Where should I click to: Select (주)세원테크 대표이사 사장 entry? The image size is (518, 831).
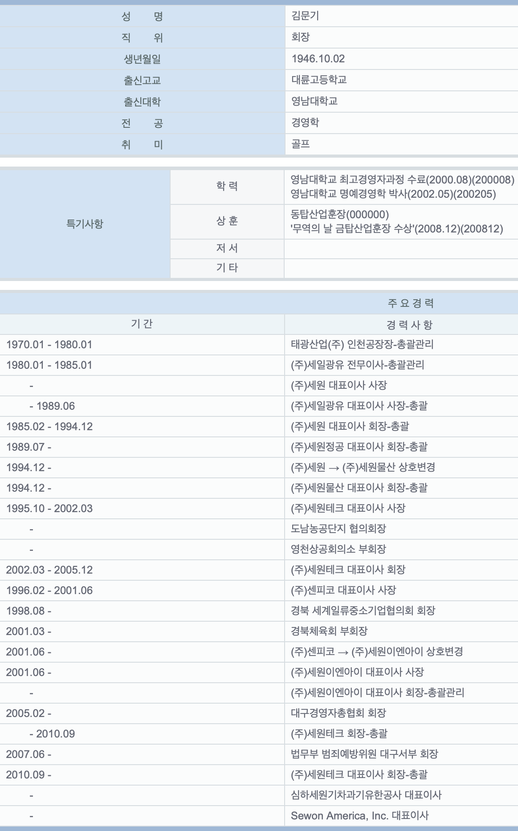[348, 508]
